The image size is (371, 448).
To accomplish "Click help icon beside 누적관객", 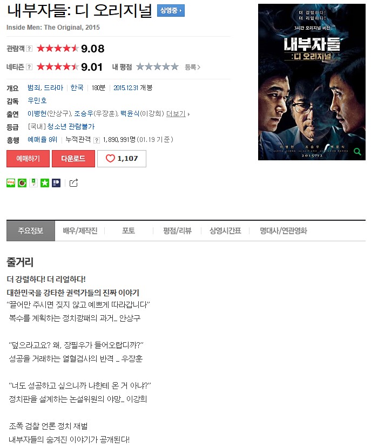I will point(97,140).
